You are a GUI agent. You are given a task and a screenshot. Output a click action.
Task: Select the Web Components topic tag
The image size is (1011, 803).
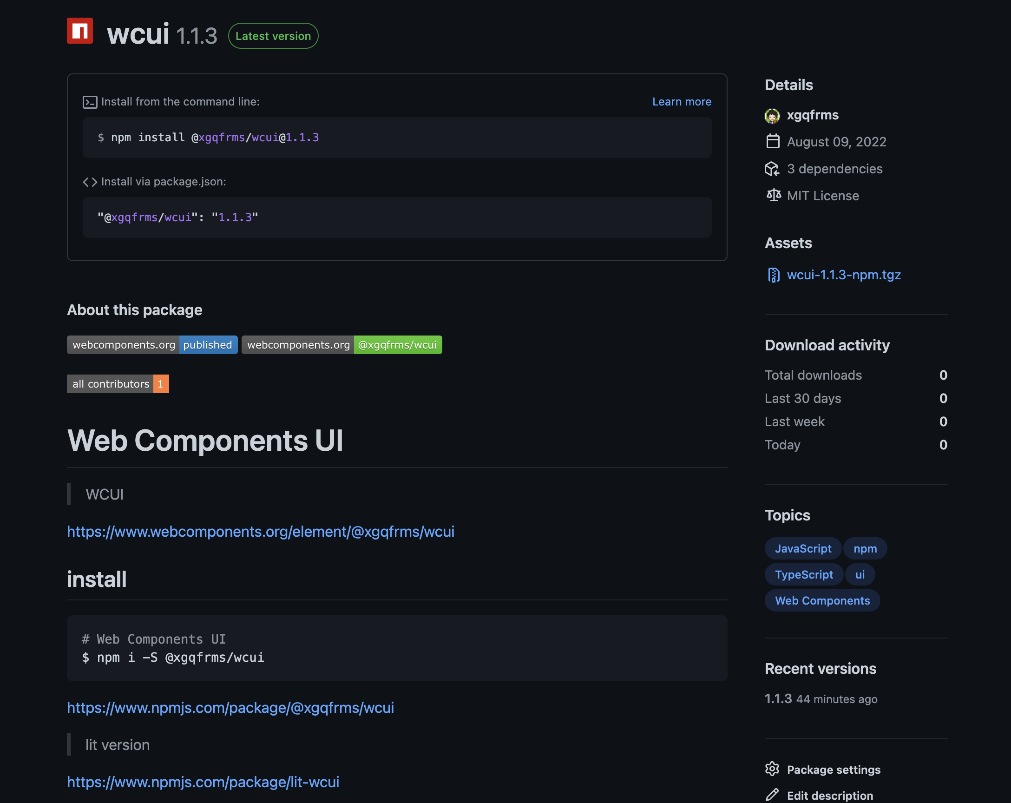[822, 600]
